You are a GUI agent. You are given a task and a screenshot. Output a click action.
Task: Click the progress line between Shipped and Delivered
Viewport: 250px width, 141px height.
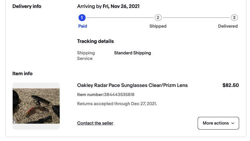click(196, 18)
